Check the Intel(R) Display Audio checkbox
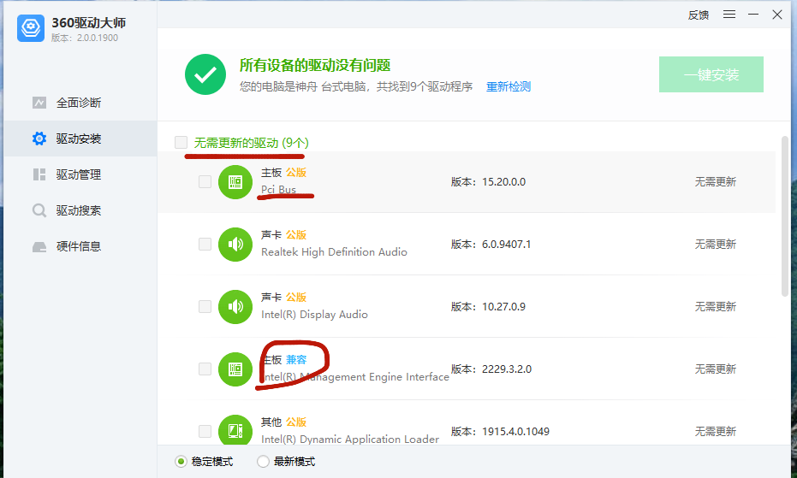797x478 pixels. 205,307
